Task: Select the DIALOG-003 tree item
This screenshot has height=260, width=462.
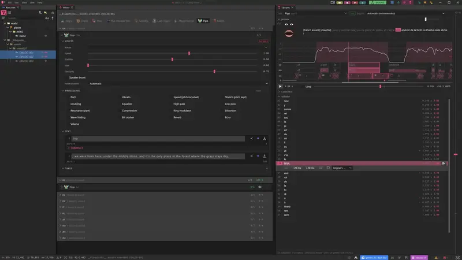Action: pyautogui.click(x=27, y=61)
